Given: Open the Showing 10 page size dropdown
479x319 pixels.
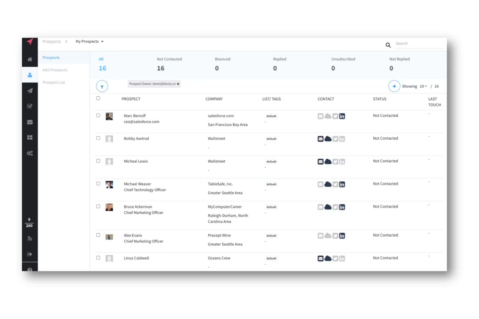Looking at the screenshot, I should pos(423,86).
